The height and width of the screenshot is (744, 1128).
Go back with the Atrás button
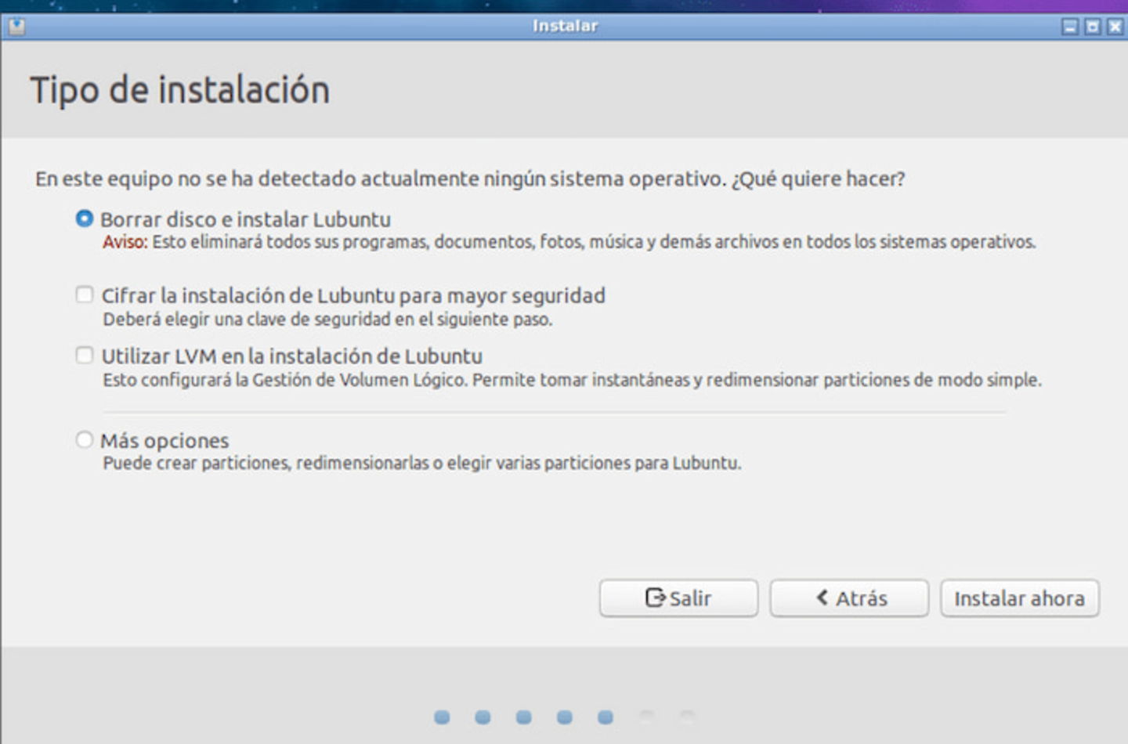click(849, 598)
